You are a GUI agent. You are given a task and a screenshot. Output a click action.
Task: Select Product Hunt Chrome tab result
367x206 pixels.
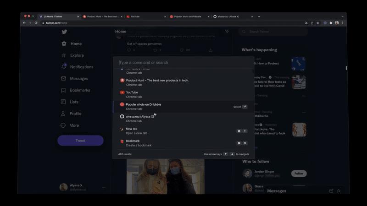click(183, 82)
